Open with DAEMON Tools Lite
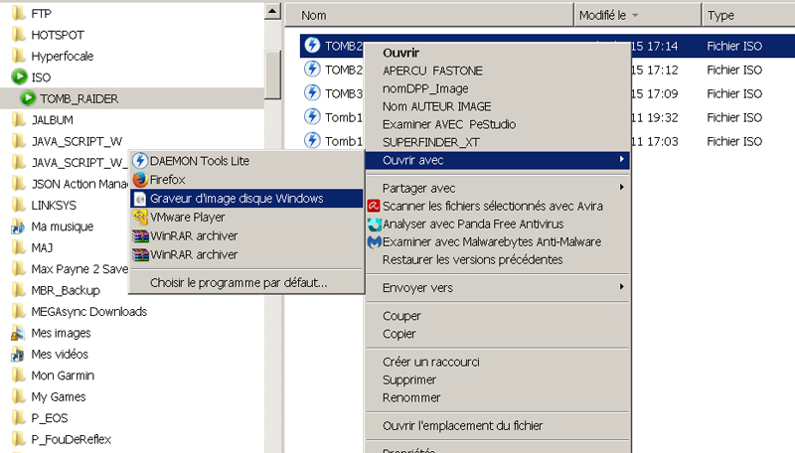Image resolution: width=795 pixels, height=453 pixels. [246, 161]
